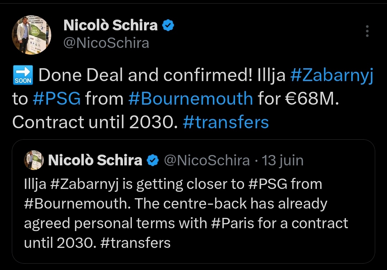Screen dimensions: 387x270
Task: Open the blue #transfers hashtag in main tweet
Action: (226, 122)
